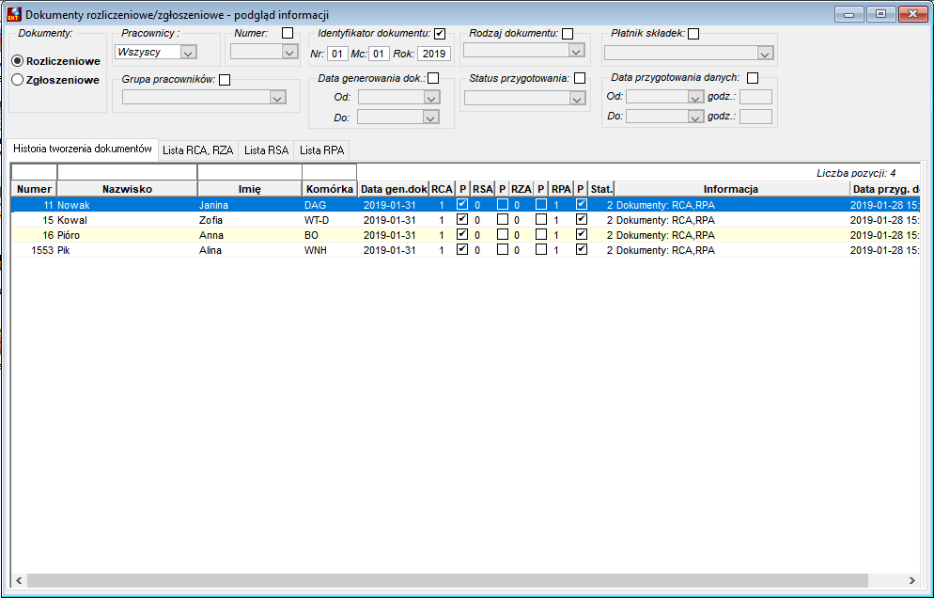Click the application icon in the title bar

click(13, 14)
